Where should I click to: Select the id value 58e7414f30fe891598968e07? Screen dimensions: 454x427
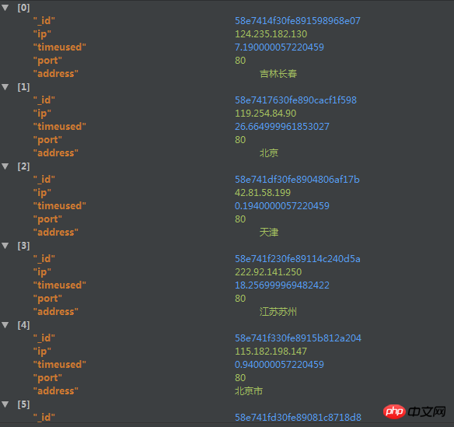tap(298, 21)
